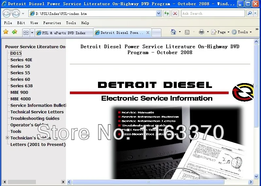The width and height of the screenshot is (261, 186).
Task: Open the Tools entry in the tree
Action: coord(16,131)
